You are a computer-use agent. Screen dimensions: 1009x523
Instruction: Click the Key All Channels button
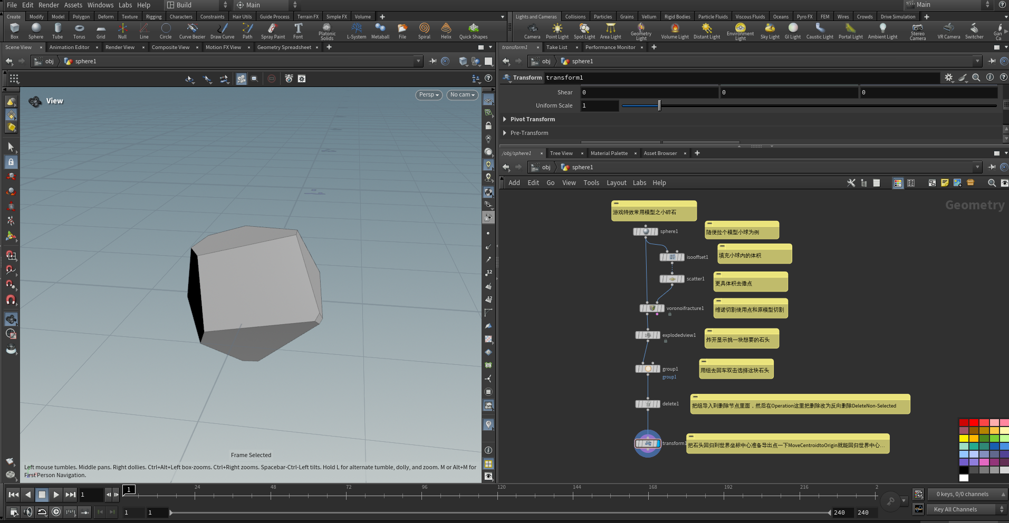click(x=955, y=509)
